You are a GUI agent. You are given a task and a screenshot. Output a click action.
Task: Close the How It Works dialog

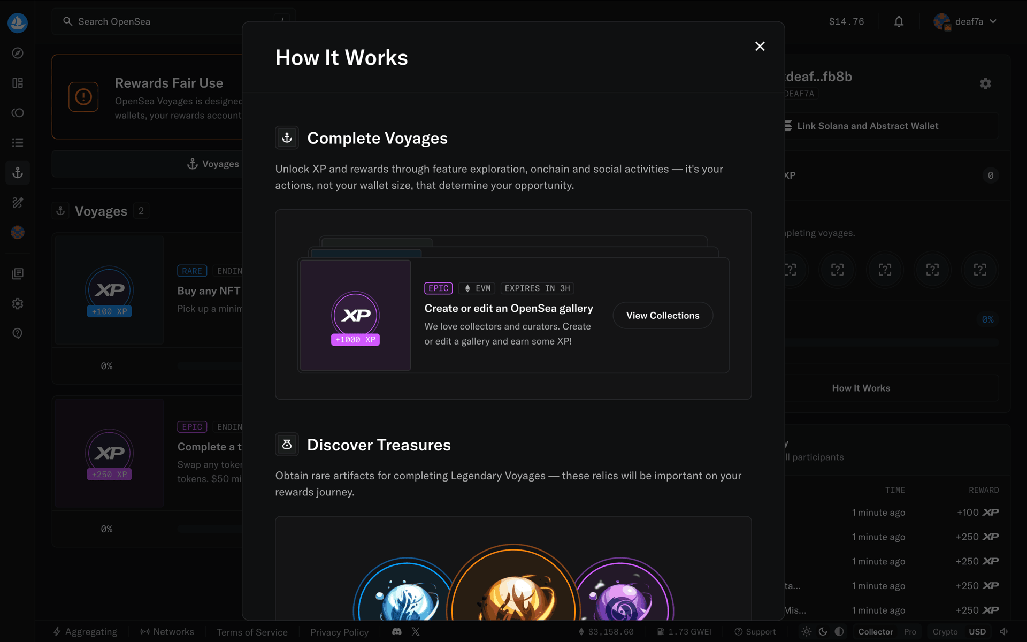click(760, 46)
